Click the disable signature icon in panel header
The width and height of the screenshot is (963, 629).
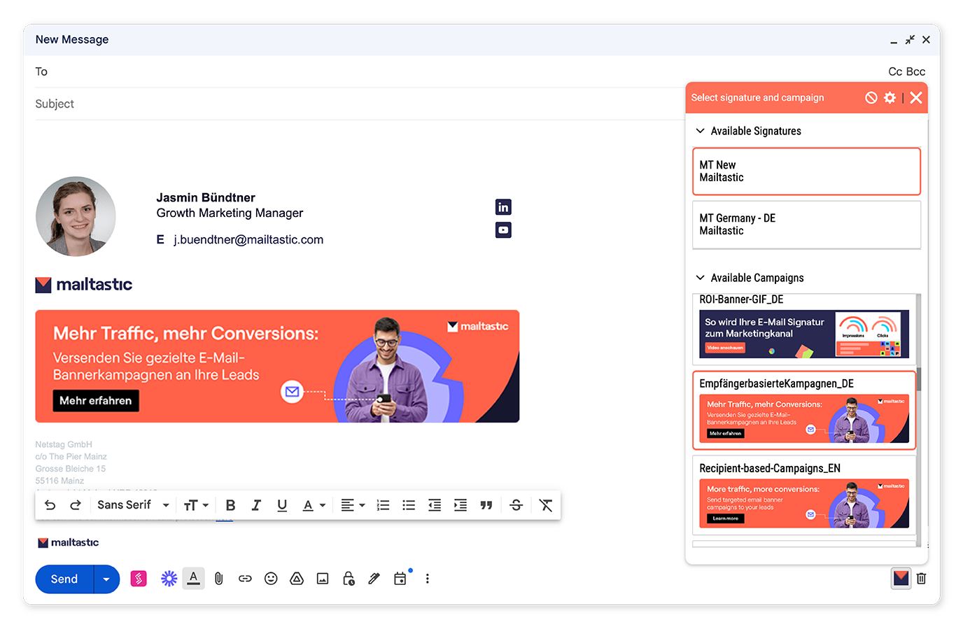click(x=871, y=98)
